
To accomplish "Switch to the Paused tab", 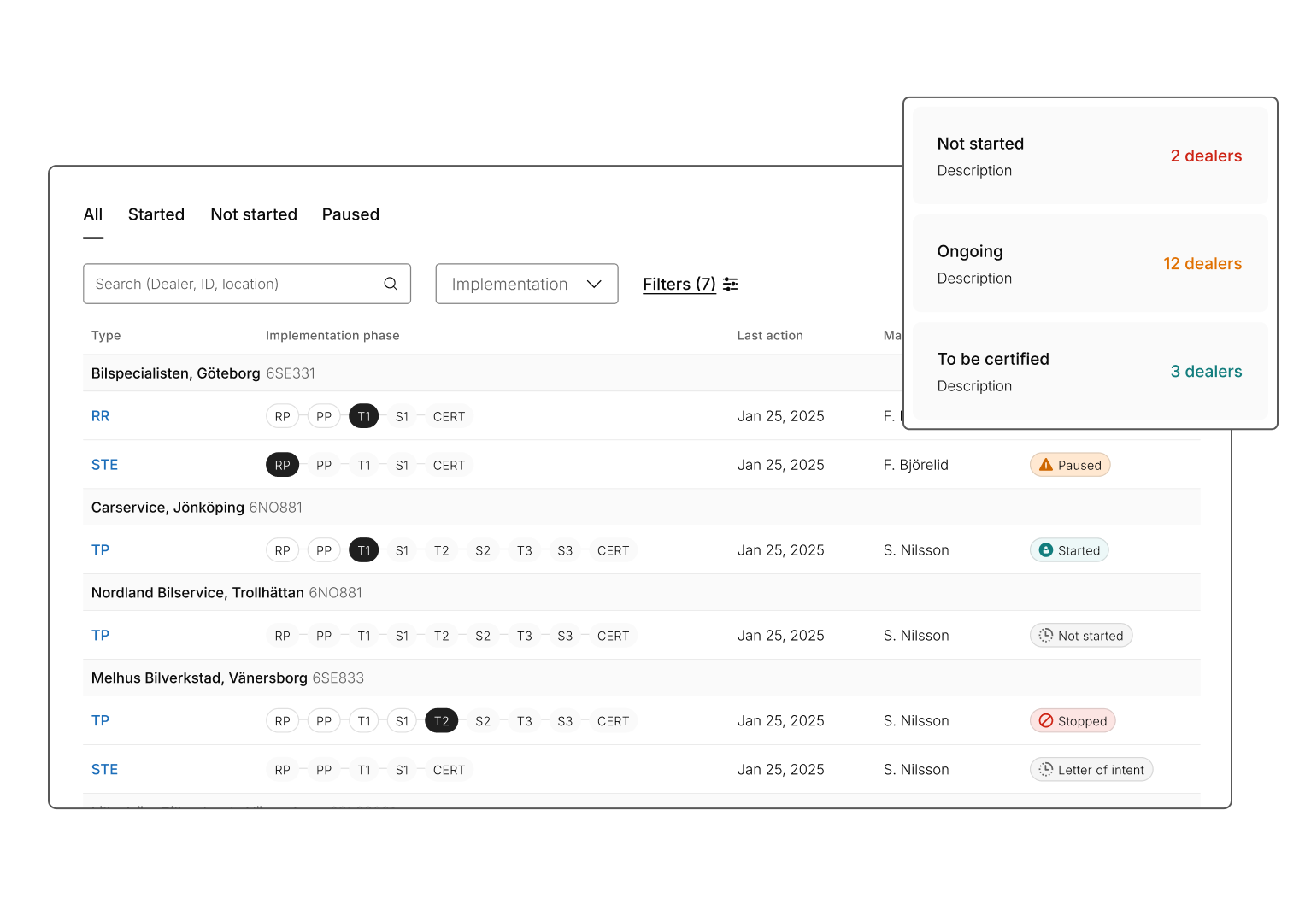I will [x=350, y=214].
